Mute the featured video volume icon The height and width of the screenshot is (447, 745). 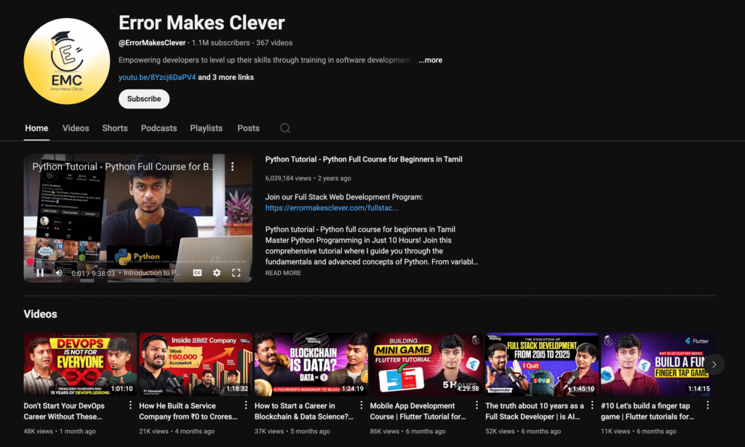pyautogui.click(x=59, y=272)
